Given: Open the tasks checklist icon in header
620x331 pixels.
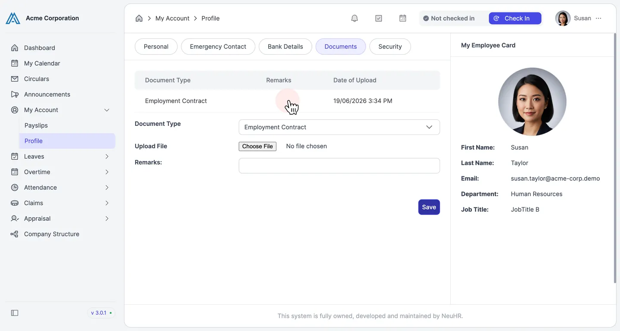Looking at the screenshot, I should pyautogui.click(x=378, y=18).
